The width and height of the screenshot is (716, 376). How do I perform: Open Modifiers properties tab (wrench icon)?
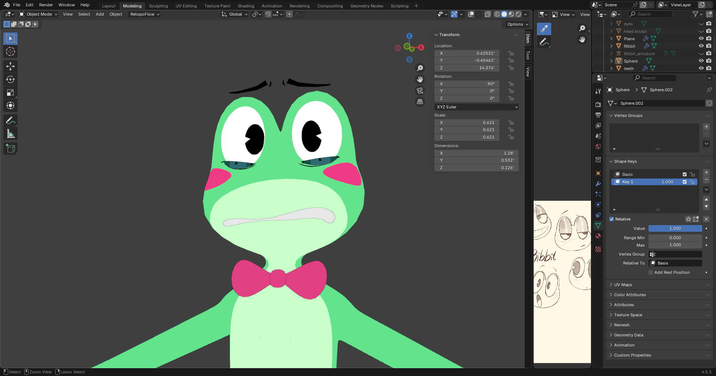click(598, 184)
